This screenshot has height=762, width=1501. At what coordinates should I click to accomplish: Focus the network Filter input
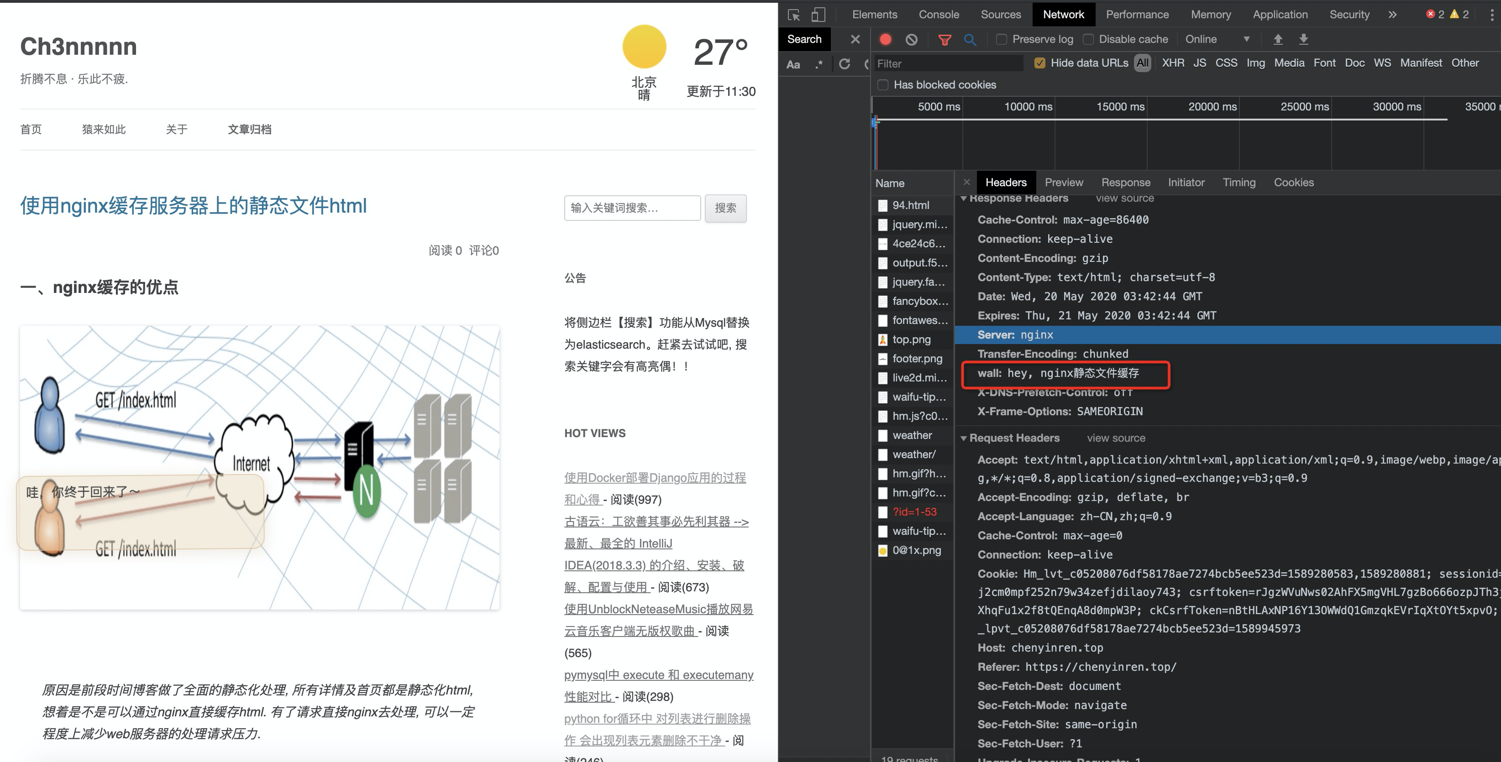point(948,63)
